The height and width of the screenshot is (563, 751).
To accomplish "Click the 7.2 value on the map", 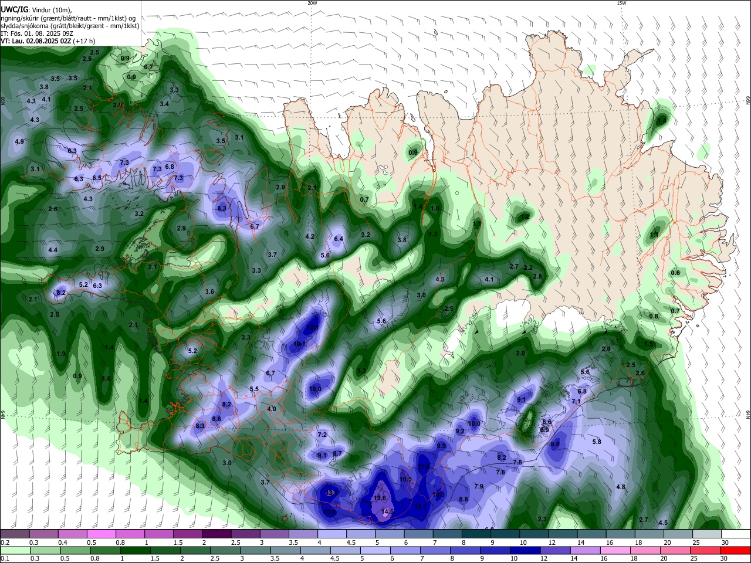I will click(322, 435).
